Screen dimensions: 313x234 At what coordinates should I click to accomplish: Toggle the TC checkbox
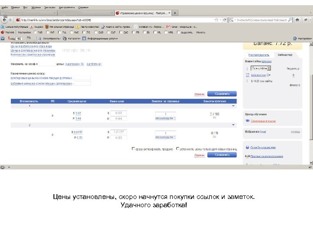(x=84, y=32)
